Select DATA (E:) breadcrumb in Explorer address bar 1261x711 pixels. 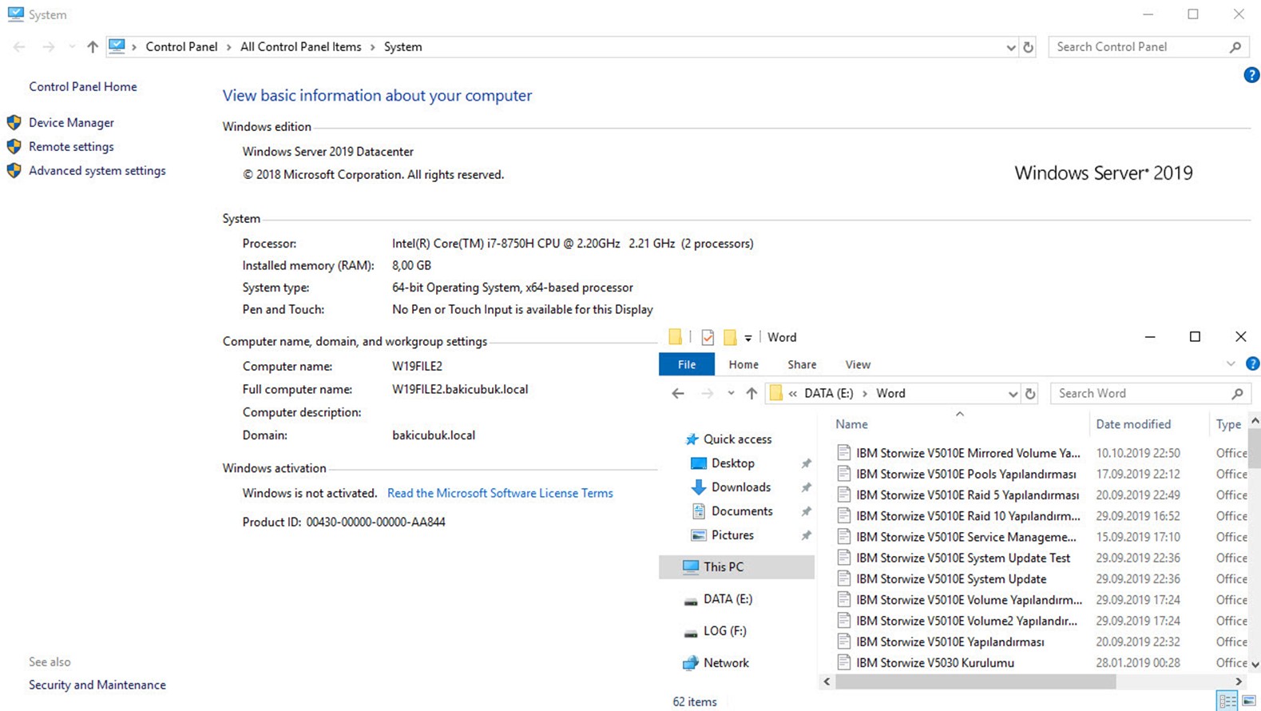click(x=829, y=393)
